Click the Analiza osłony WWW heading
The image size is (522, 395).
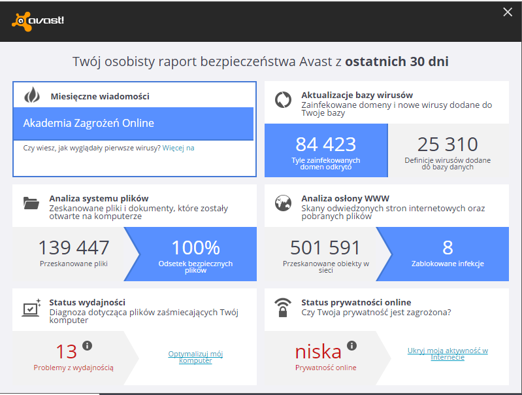click(345, 199)
